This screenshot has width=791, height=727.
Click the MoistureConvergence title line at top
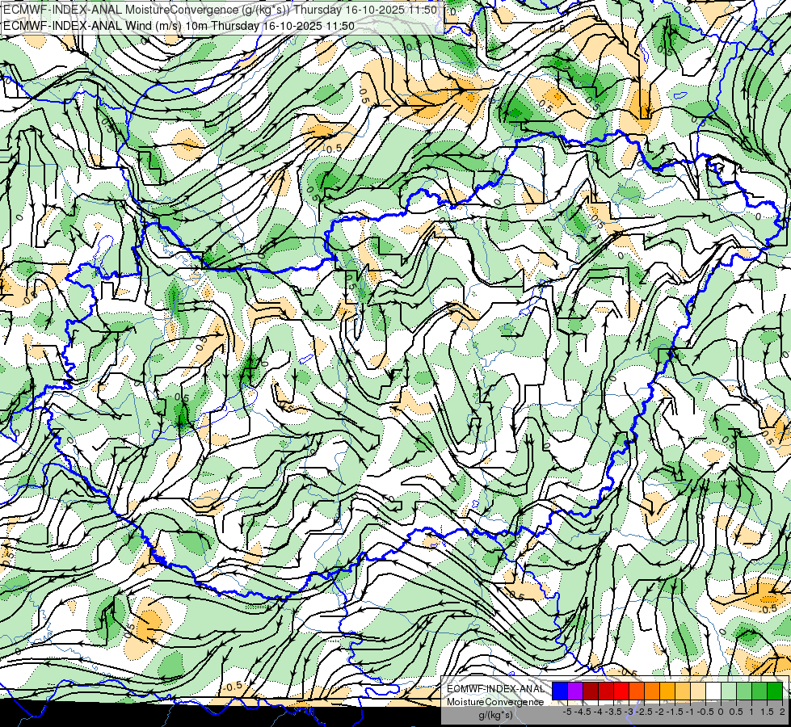(x=221, y=10)
